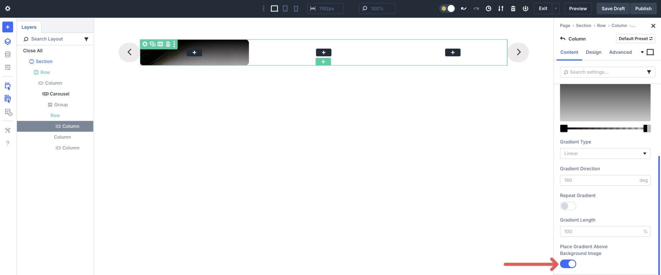Click the Publish button

click(x=643, y=8)
